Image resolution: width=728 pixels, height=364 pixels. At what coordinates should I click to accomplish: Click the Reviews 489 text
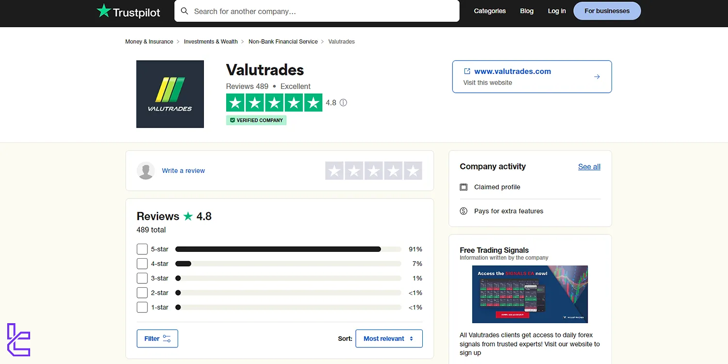coord(247,86)
